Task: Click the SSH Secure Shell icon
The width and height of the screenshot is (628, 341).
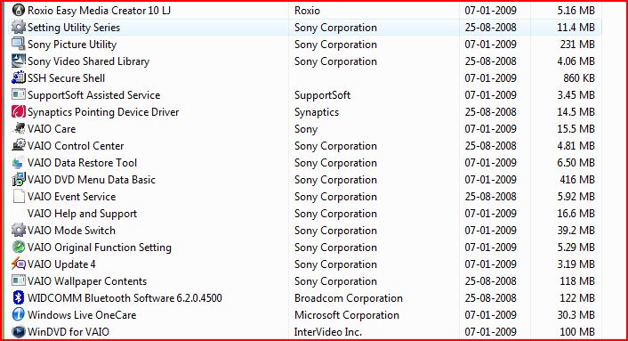Action: (19, 77)
